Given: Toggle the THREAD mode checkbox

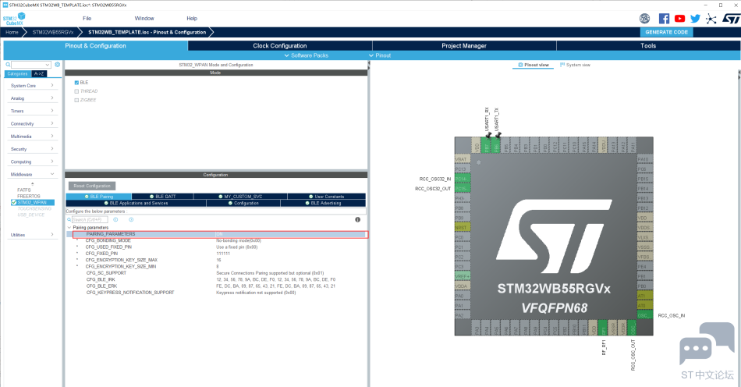Looking at the screenshot, I should click(76, 91).
